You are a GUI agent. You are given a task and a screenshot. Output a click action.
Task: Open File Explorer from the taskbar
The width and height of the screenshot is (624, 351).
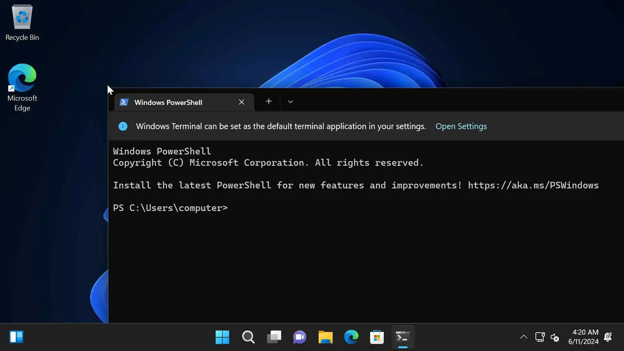pyautogui.click(x=325, y=337)
